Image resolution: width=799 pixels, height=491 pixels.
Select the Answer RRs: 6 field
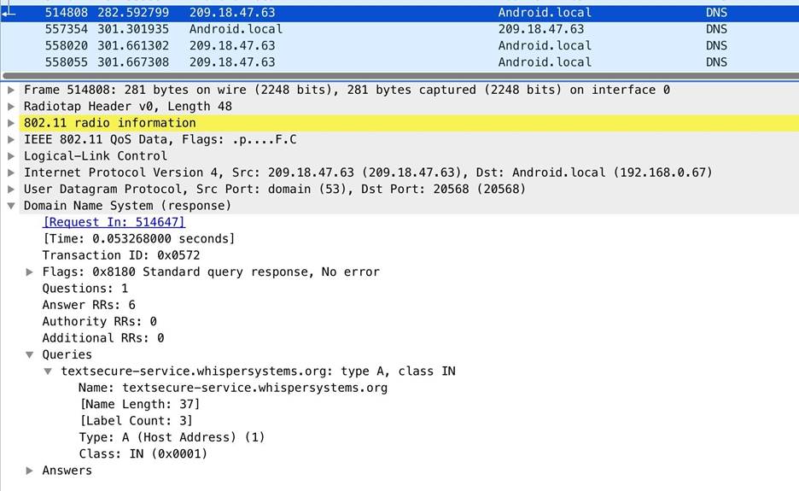click(89, 305)
